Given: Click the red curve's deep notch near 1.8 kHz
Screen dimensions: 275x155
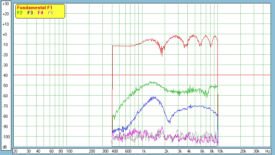Looking at the screenshot, I should pos(162,54).
